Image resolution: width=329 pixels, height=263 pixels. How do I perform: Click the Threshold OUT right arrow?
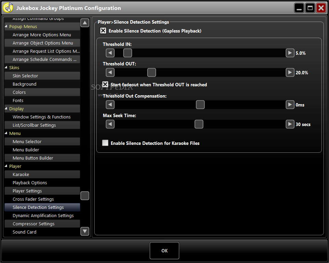[x=290, y=72]
